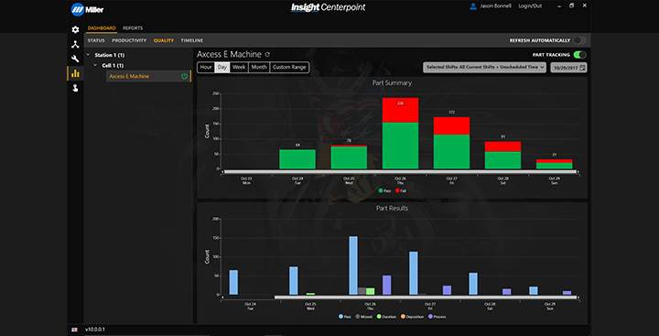
Task: Click the US flag language icon
Action: point(74,330)
